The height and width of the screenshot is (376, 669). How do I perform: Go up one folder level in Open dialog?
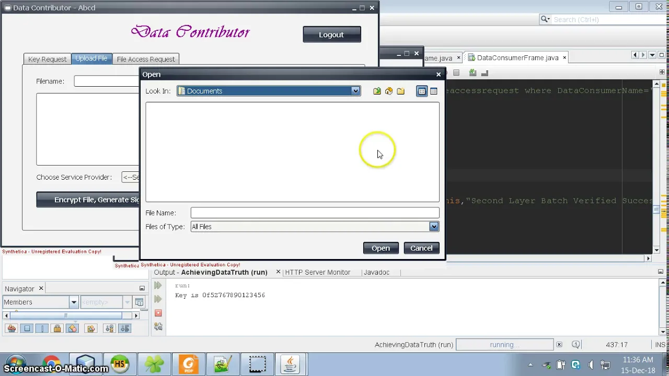point(377,91)
